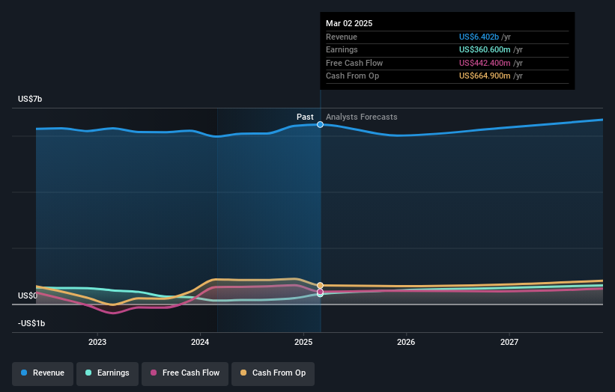
Task: Toggle the Cash From Op legend button
Action: coord(273,373)
